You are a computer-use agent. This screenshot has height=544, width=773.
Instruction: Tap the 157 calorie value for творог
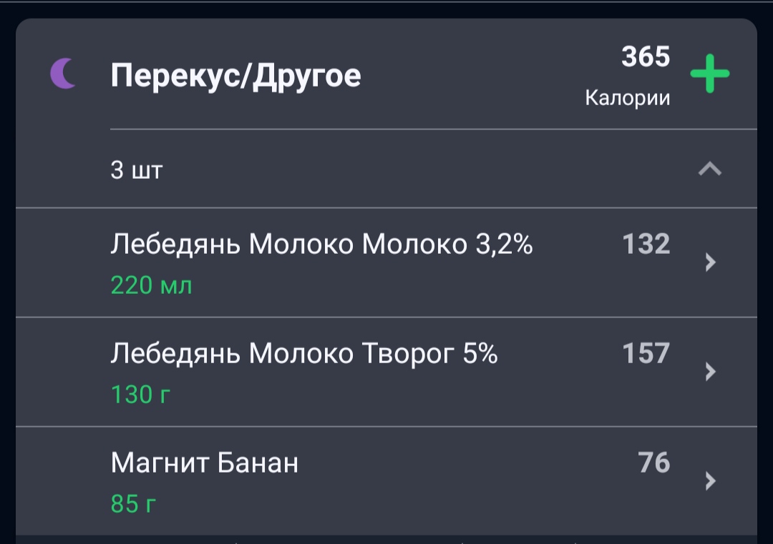[x=646, y=353]
